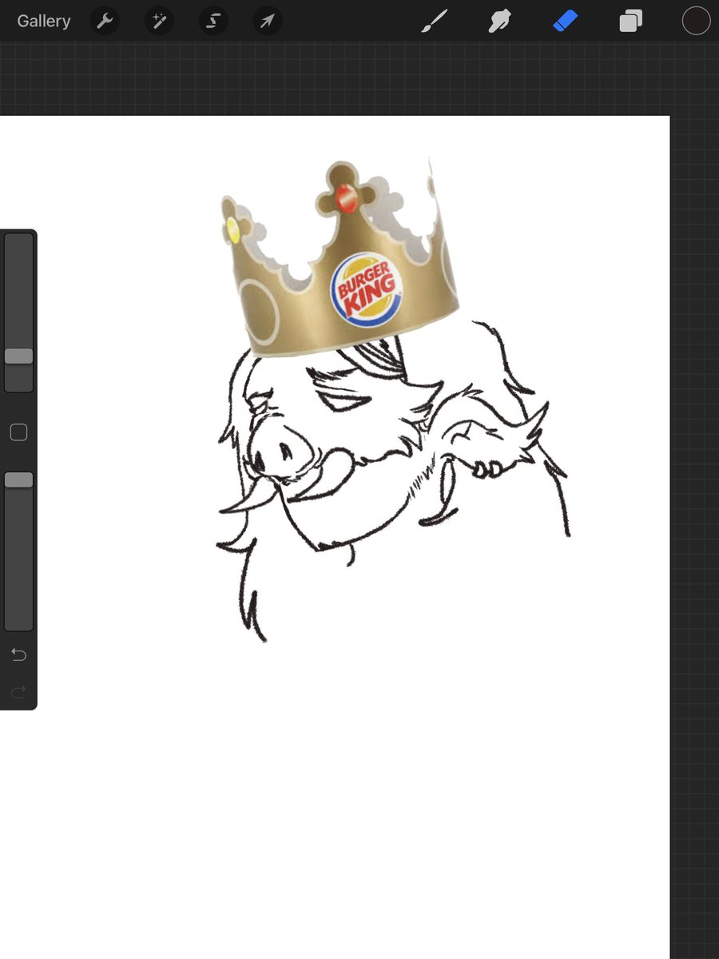The image size is (719, 959).
Task: Tap the red jewel on the crown
Action: [346, 197]
